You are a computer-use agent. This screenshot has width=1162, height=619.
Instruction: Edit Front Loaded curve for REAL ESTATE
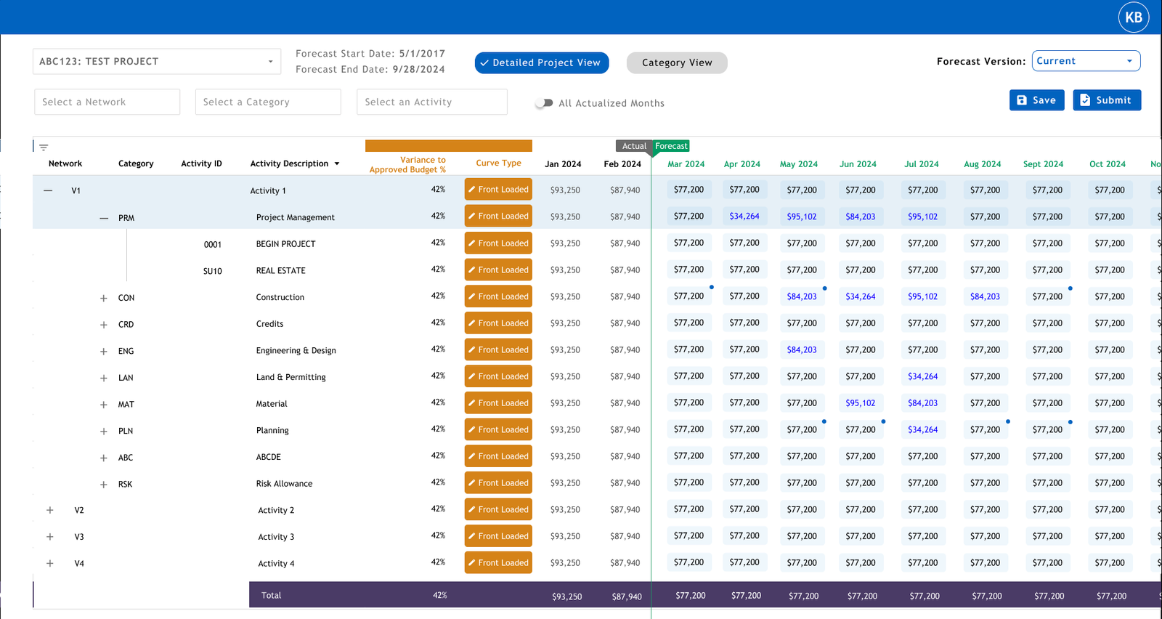coord(498,270)
